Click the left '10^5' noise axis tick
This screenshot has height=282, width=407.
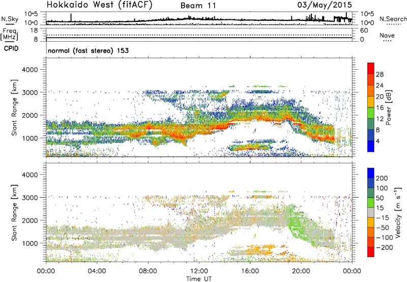[31, 14]
